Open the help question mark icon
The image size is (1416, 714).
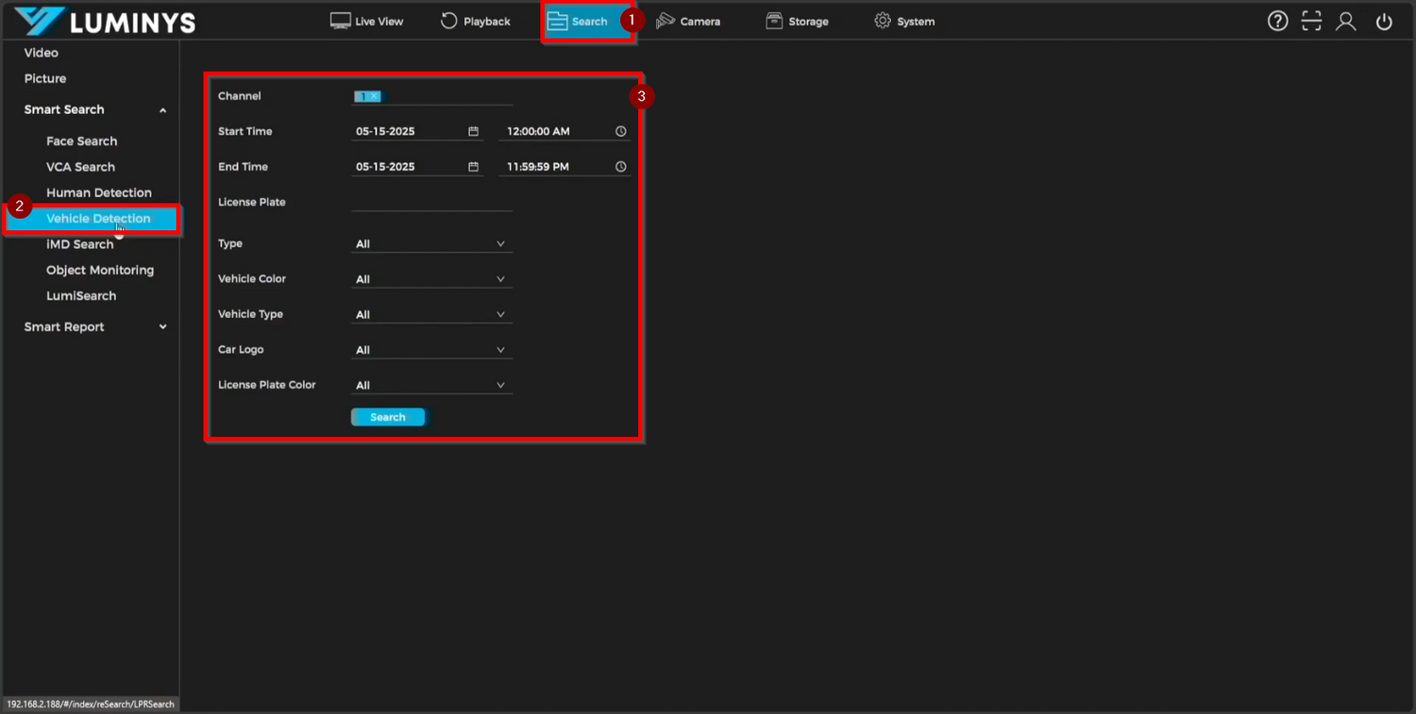(x=1277, y=20)
